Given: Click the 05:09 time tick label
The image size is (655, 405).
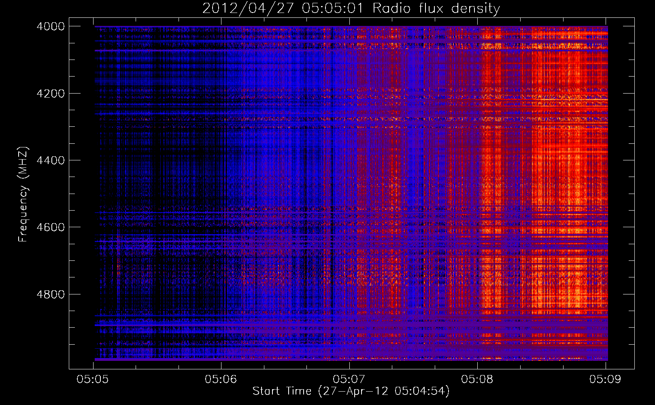Looking at the screenshot, I should 605,379.
